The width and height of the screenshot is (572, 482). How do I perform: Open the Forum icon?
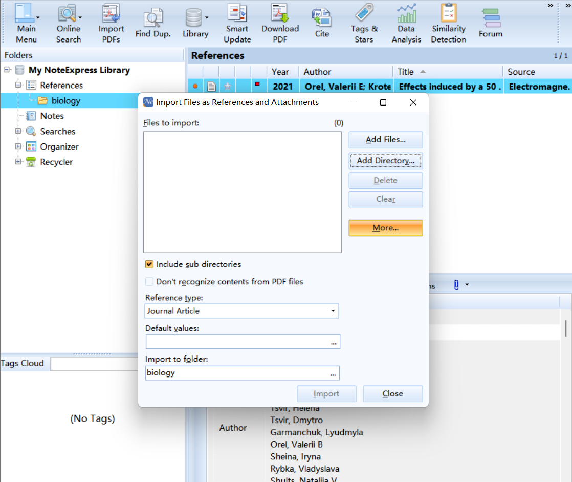tap(490, 23)
